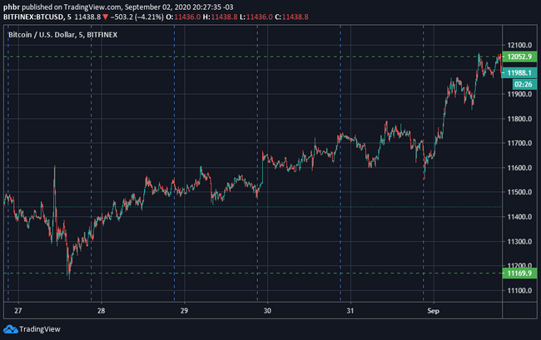
Task: Click the 11988.1 current price label
Action: (x=519, y=72)
